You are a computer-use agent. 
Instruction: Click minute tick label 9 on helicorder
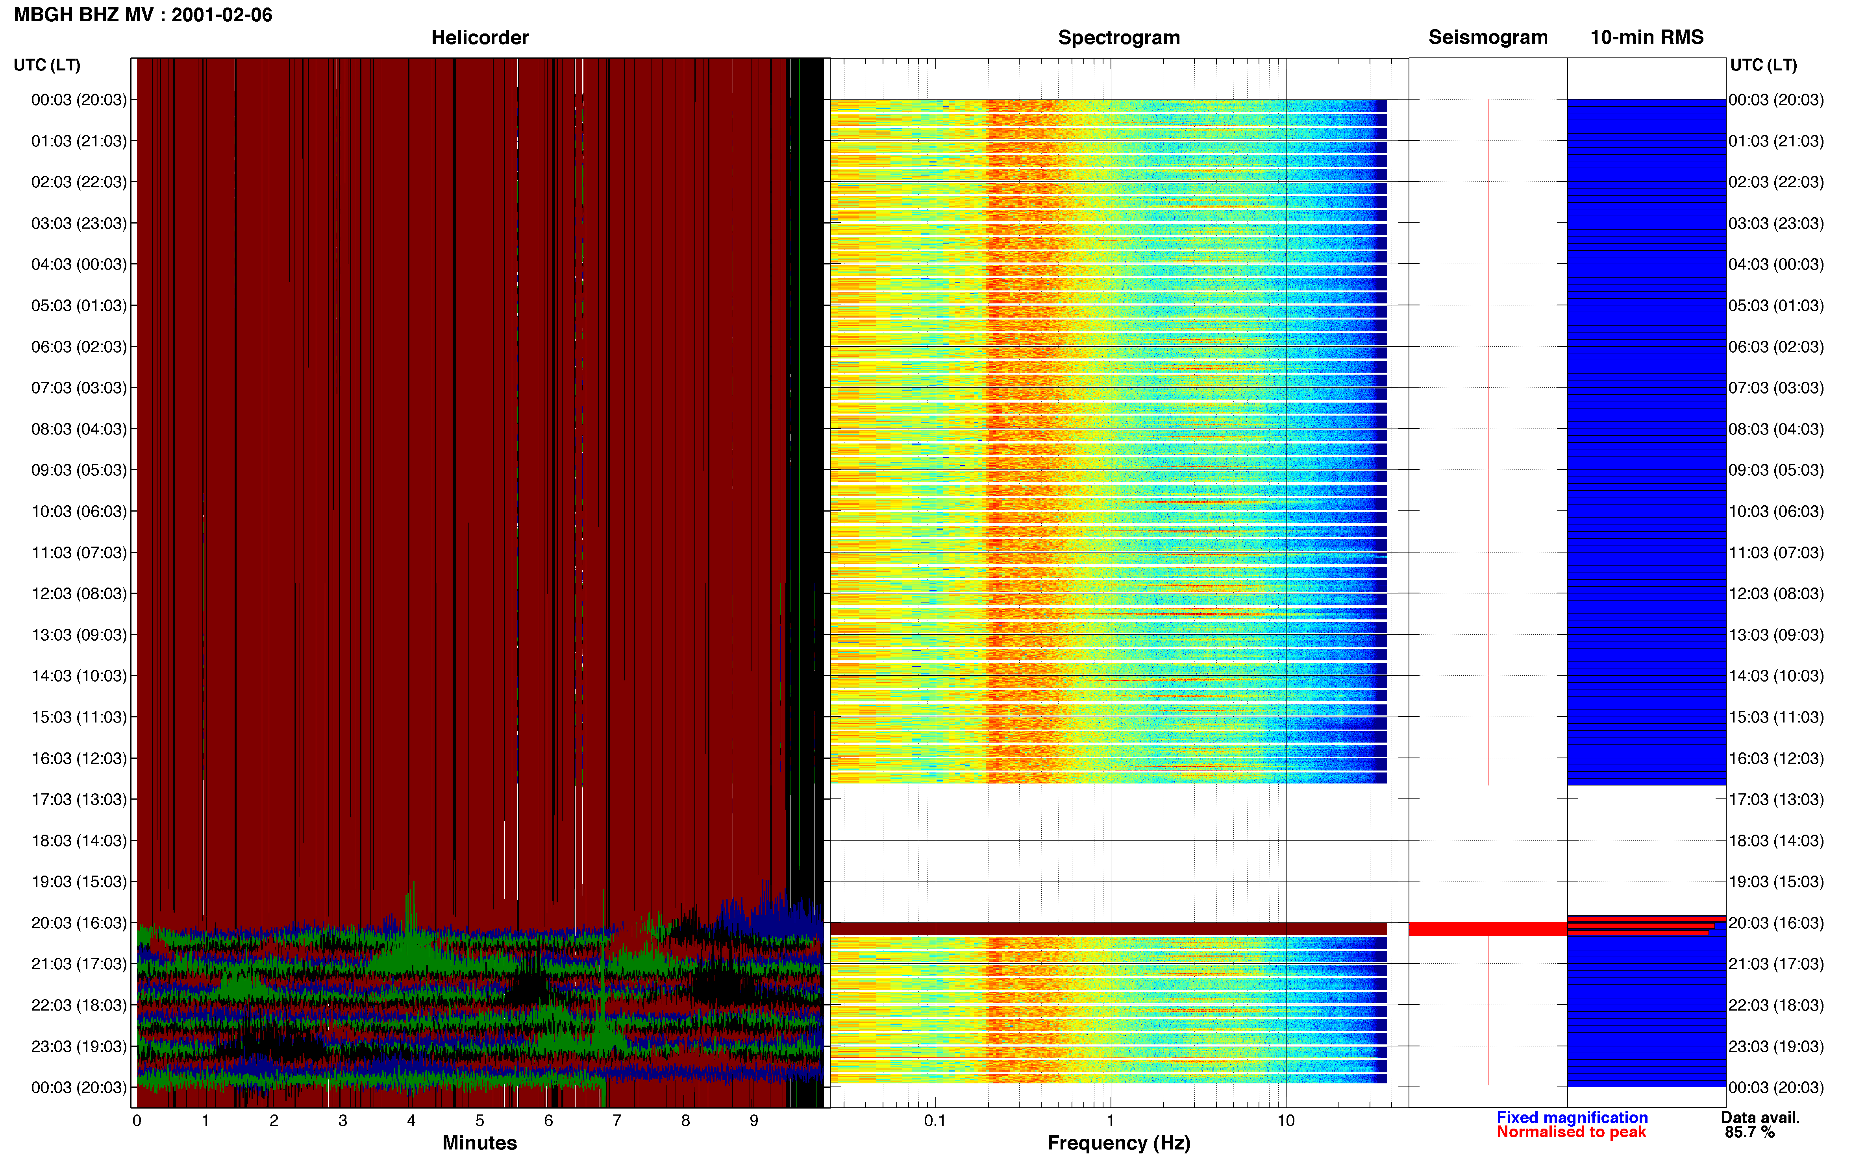pos(753,1120)
